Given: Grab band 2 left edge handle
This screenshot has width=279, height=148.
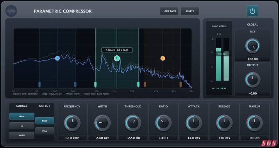Looking at the screenshot, I should [95, 84].
